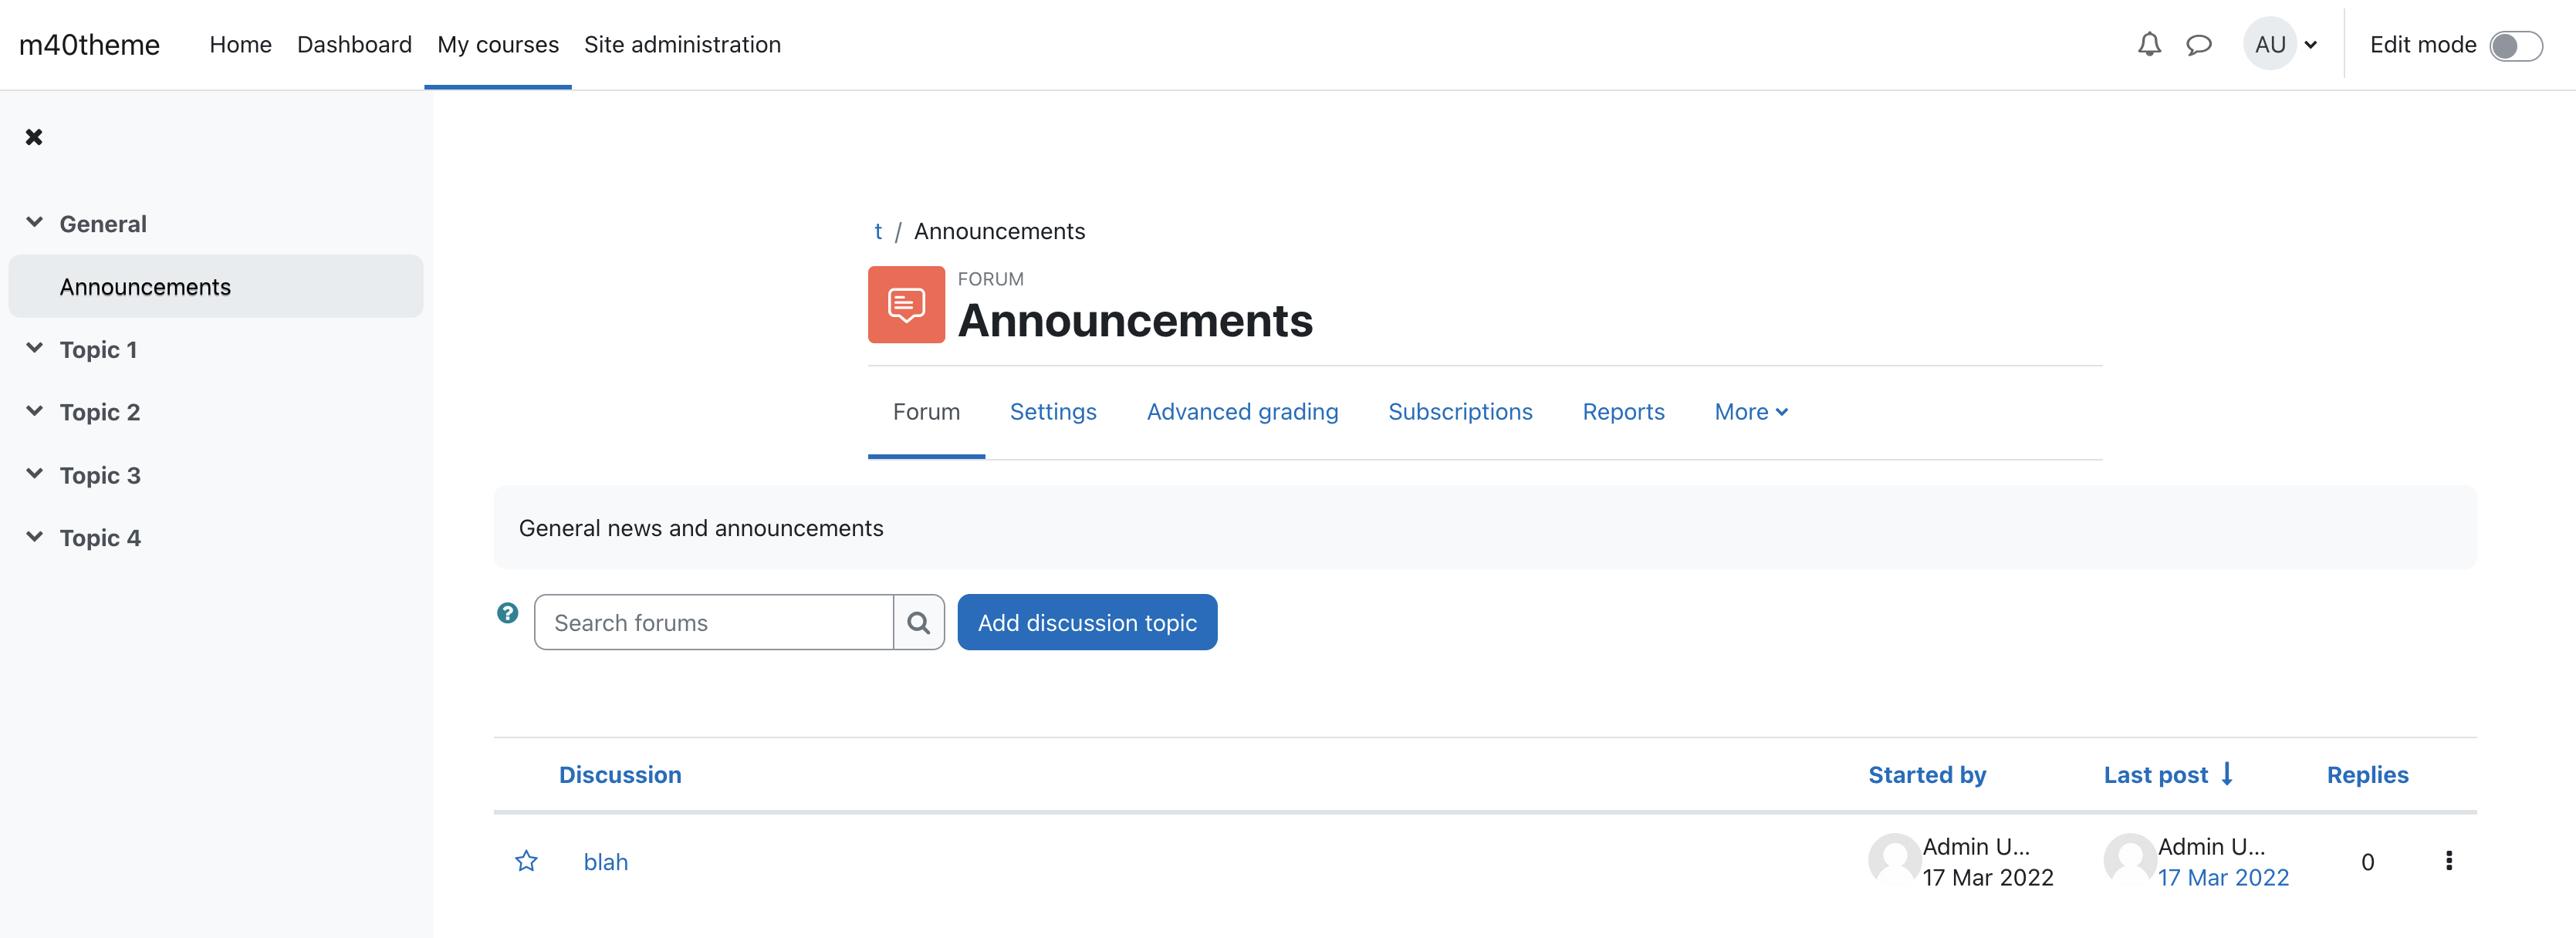Star the blah discussion
Image resolution: width=2576 pixels, height=938 pixels.
[x=526, y=861]
